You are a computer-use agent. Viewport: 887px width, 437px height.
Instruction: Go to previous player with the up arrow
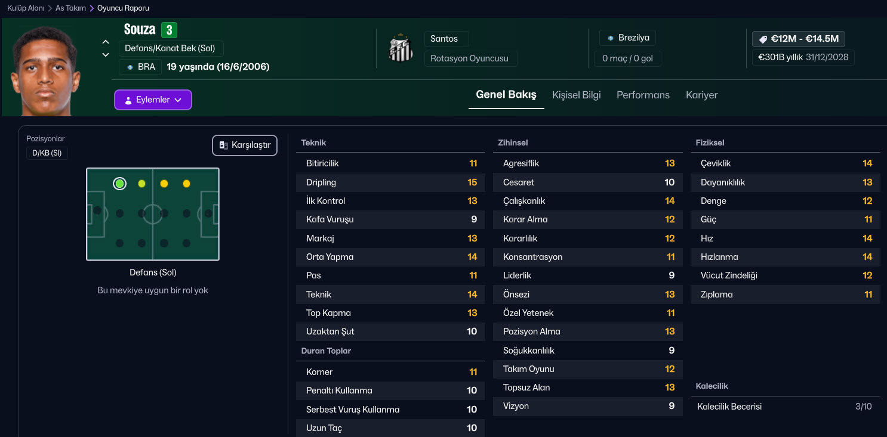[106, 42]
